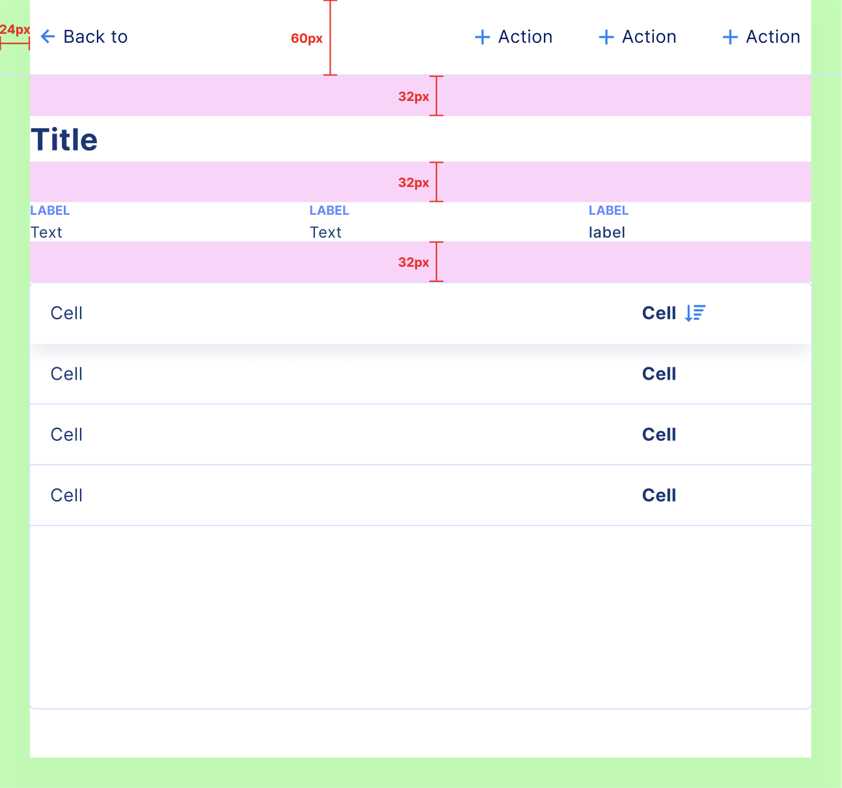Select the bold Cell in second table row
Viewport: 842px width, 788px height.
click(659, 374)
